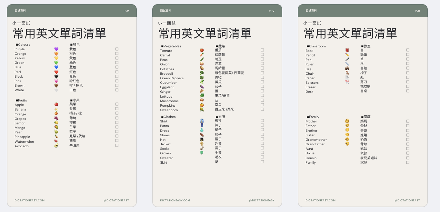This screenshot has height=212, width=440.
Task: Select the top hat emoji beside Hat
Action: pyautogui.click(x=202, y=139)
